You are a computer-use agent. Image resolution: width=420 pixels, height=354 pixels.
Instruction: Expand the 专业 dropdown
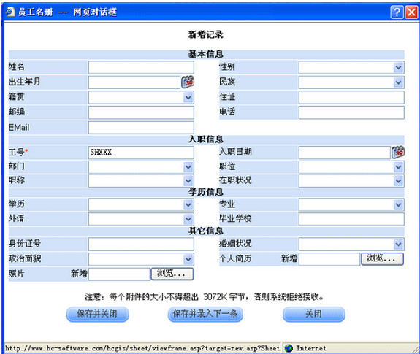coord(399,205)
